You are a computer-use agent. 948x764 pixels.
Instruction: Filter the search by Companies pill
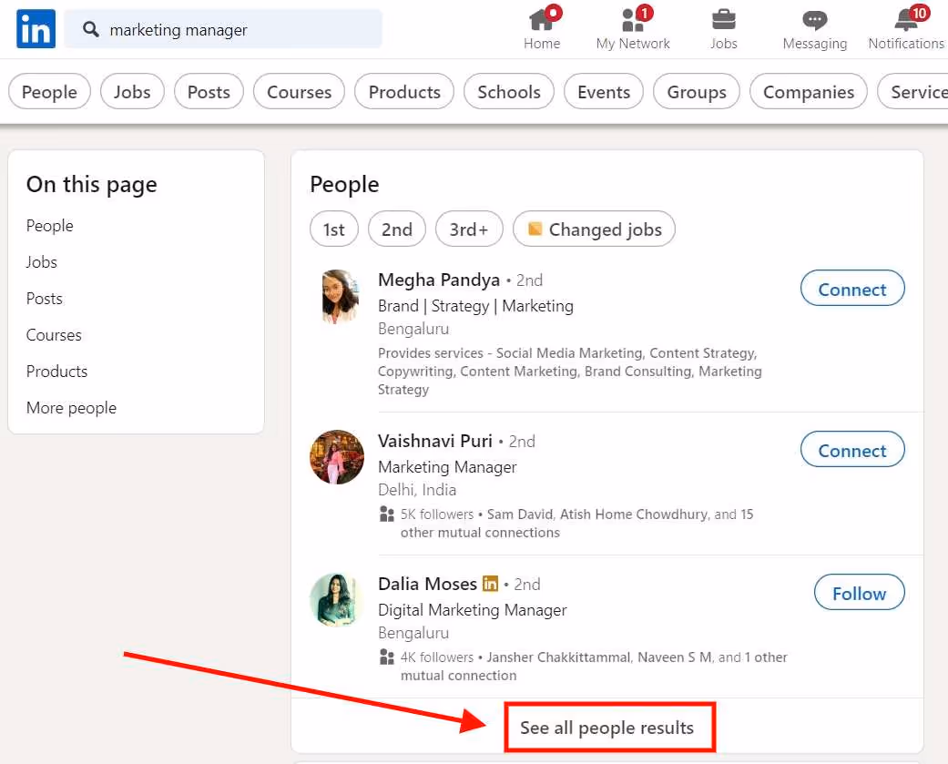click(809, 92)
